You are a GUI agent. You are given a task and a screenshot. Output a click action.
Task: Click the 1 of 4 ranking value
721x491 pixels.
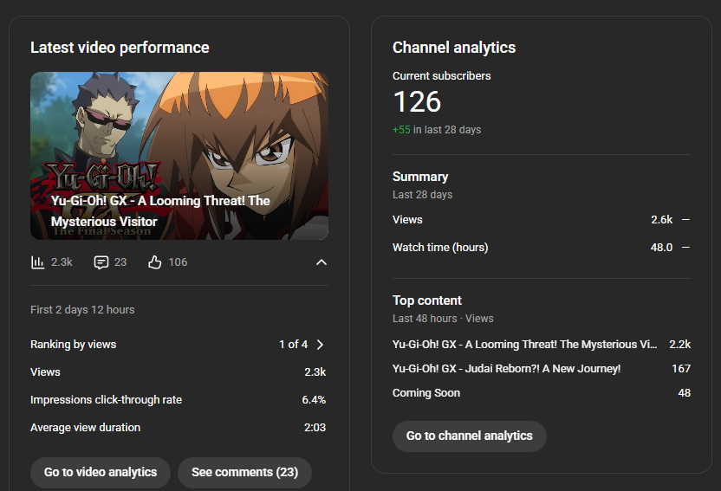[294, 345]
